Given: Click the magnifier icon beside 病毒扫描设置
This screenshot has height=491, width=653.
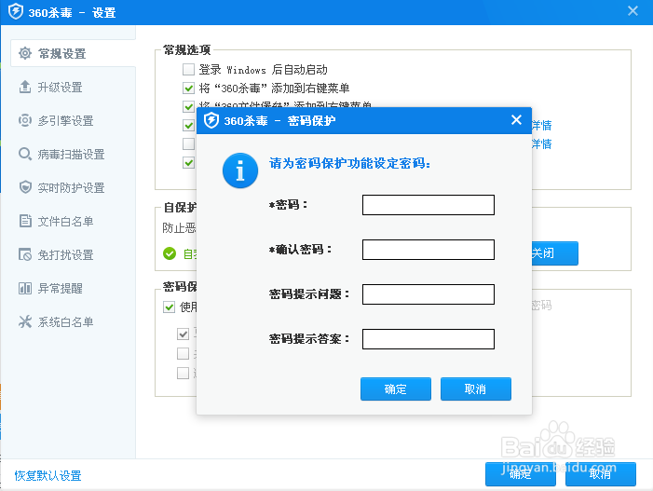Looking at the screenshot, I should click(25, 154).
